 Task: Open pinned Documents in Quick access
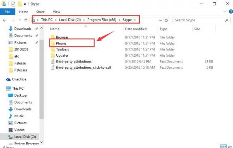click(x=23, y=36)
